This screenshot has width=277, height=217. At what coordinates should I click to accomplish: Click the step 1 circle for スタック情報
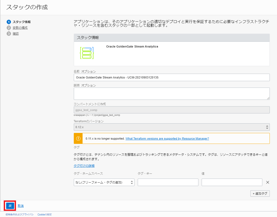(x=9, y=22)
